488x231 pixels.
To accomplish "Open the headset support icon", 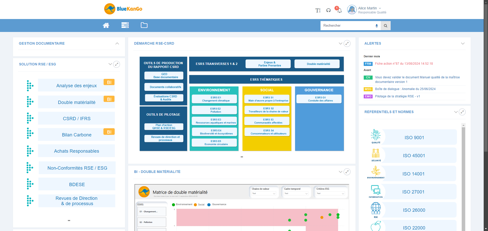I will point(328,10).
